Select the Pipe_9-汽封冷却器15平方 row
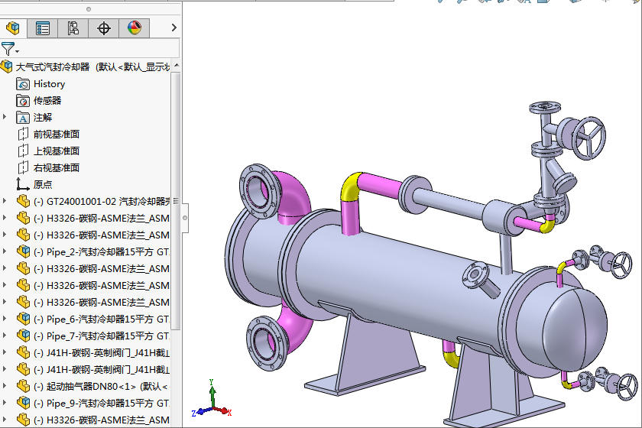The image size is (642, 428). coord(102,403)
